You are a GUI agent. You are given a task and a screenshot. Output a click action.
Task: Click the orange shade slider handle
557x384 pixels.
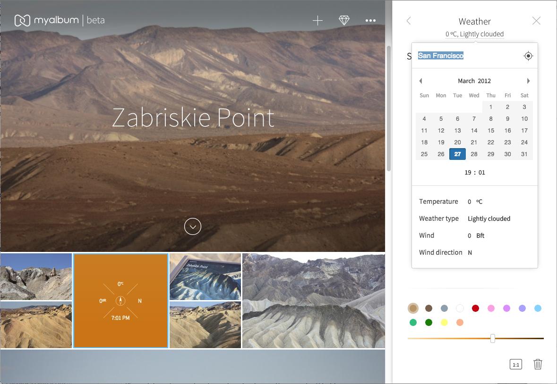click(x=493, y=338)
